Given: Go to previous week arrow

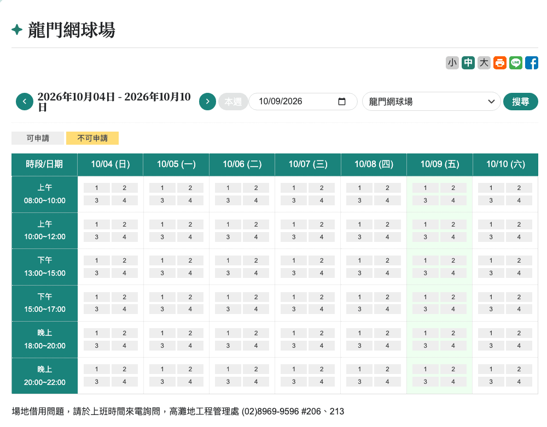Looking at the screenshot, I should [25, 102].
